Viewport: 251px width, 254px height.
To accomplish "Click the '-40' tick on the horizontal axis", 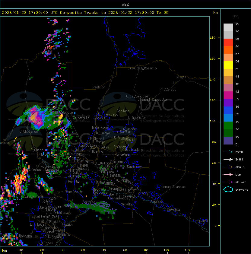I will point(20,250).
